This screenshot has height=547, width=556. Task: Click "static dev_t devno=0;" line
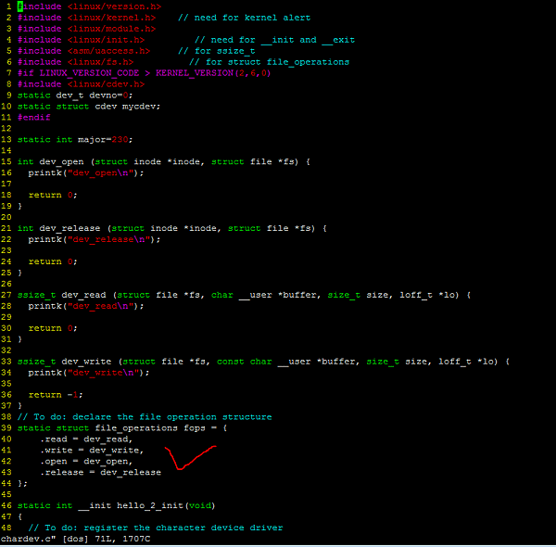tap(75, 95)
